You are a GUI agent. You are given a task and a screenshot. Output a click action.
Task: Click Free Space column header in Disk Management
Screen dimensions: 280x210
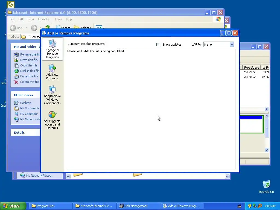pyautogui.click(x=251, y=68)
